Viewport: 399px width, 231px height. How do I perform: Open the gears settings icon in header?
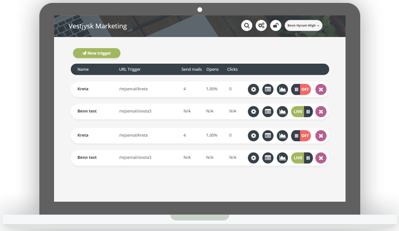click(261, 25)
